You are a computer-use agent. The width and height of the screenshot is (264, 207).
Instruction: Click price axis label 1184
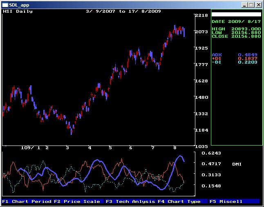click(x=201, y=130)
